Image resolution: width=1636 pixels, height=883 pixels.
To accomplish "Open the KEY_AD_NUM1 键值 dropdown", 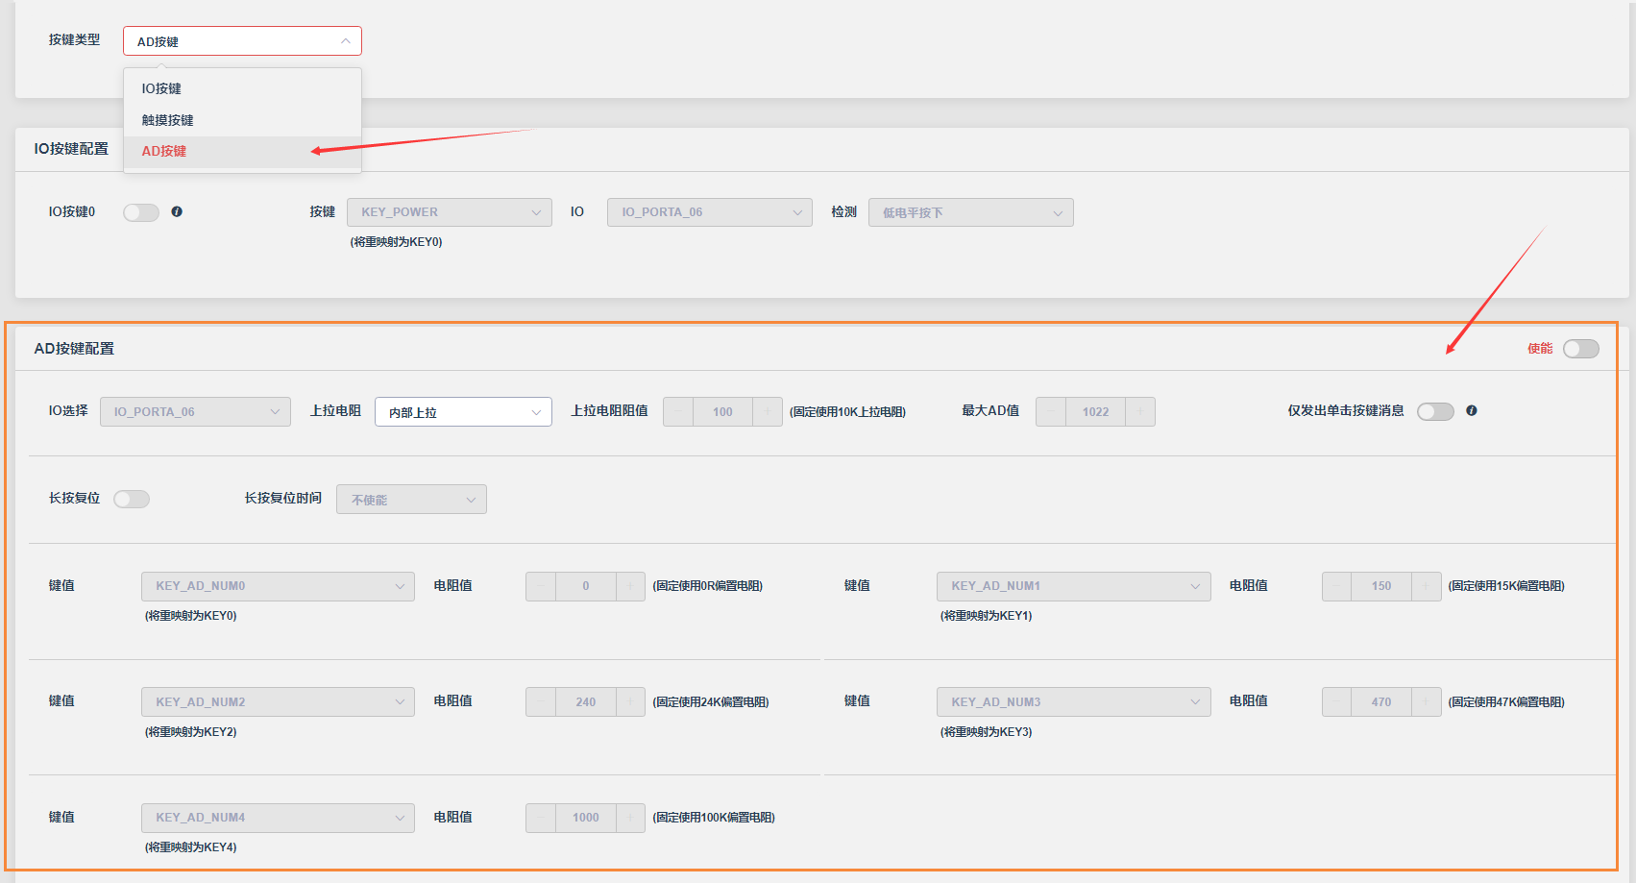I will point(1074,586).
